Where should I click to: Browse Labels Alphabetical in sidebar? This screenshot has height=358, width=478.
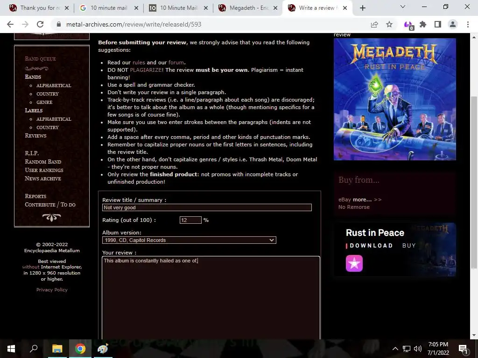coord(54,119)
